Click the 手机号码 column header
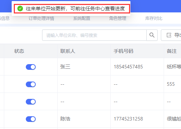Image resolution: width=181 pixels, height=129 pixels. [x=123, y=51]
